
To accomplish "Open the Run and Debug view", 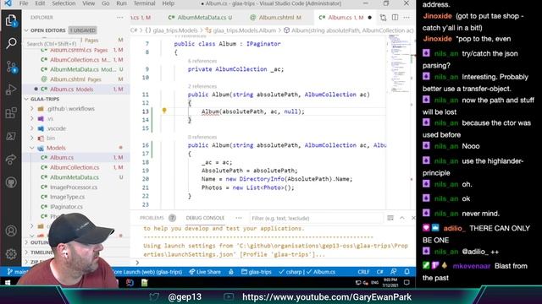I will coord(11,90).
